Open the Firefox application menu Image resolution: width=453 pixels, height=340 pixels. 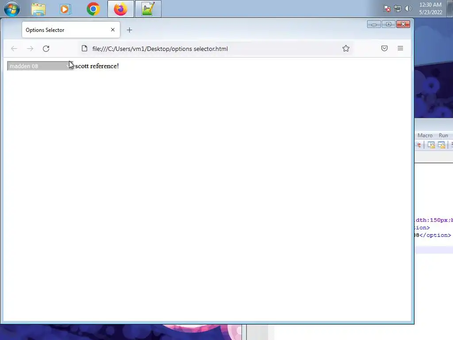coord(400,48)
